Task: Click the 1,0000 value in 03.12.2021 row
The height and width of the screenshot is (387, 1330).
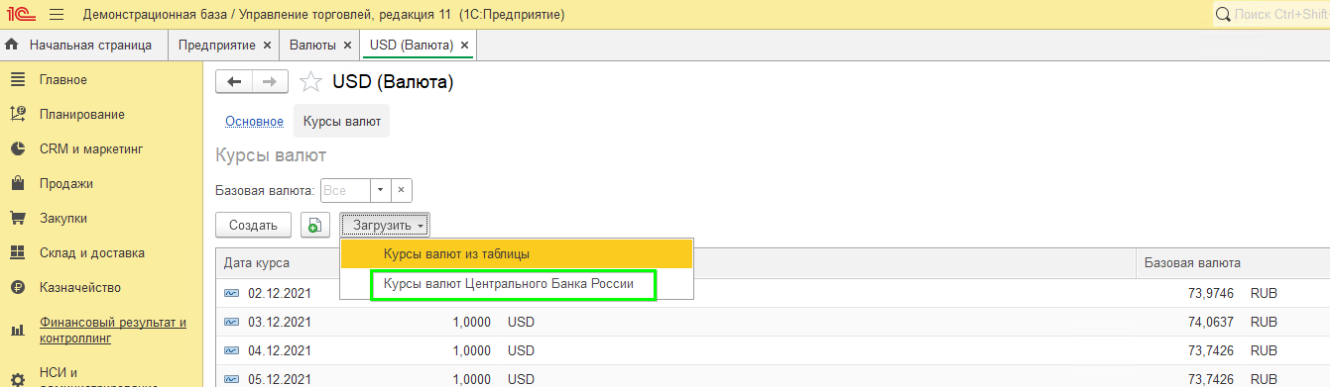Action: pos(471,323)
